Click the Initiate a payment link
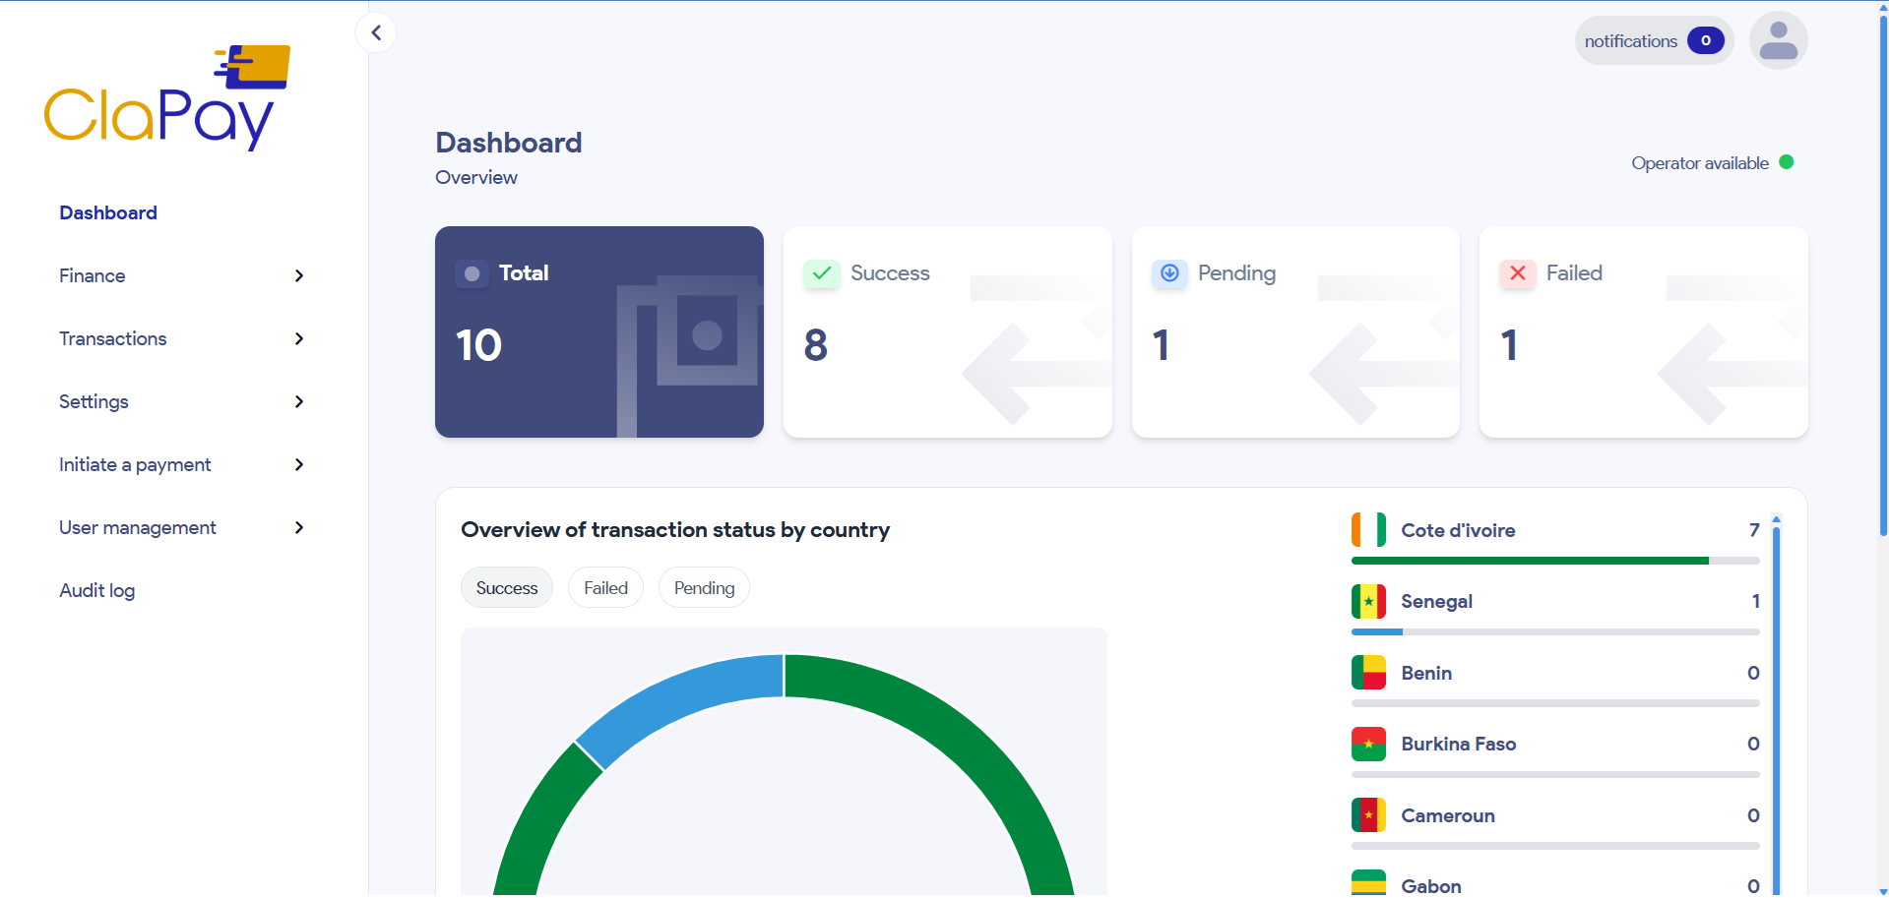This screenshot has width=1889, height=898. coord(135,464)
